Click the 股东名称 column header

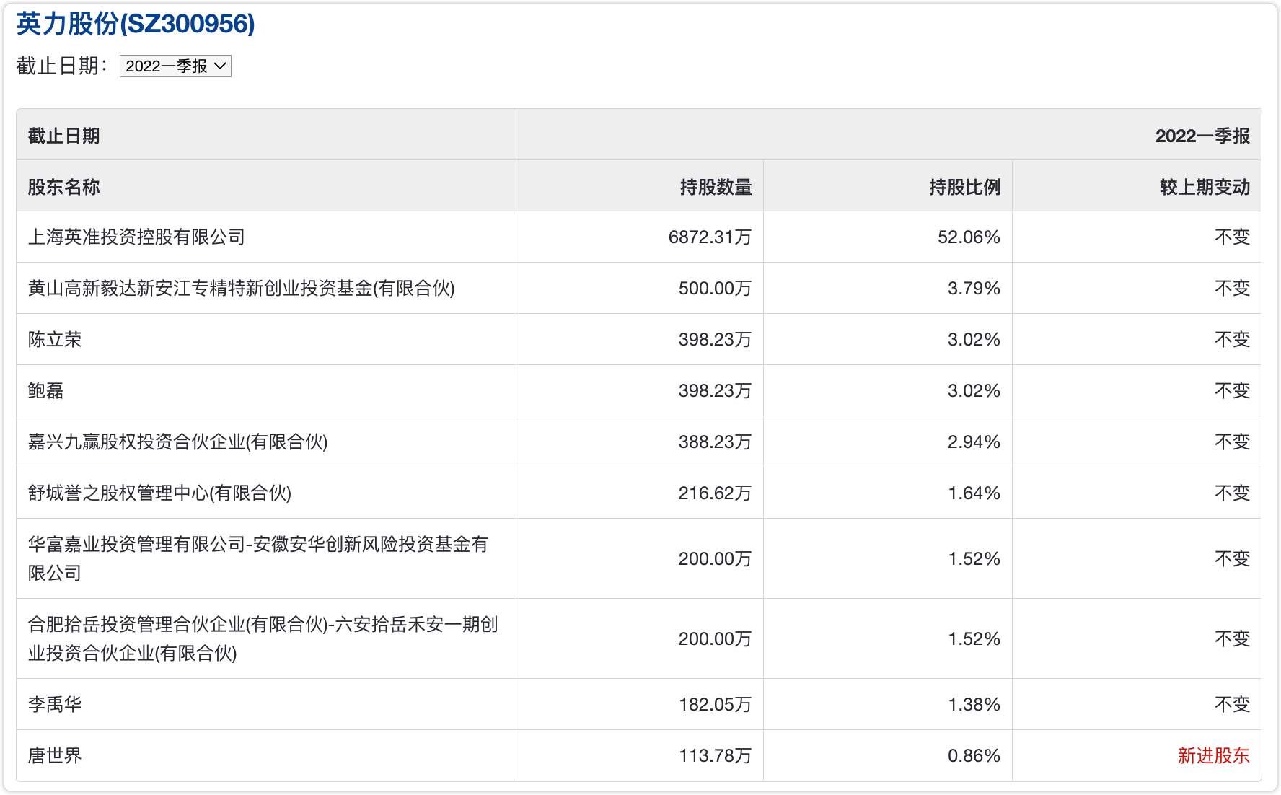pyautogui.click(x=63, y=187)
